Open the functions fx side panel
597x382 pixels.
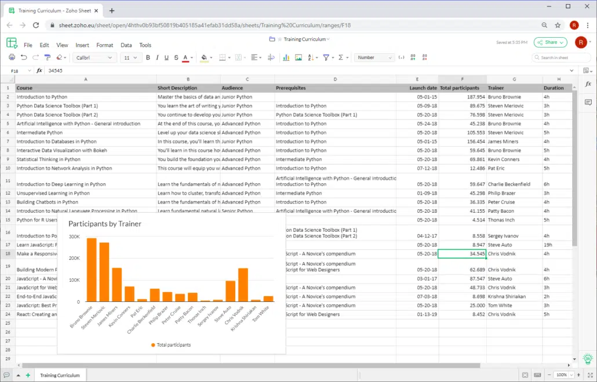click(588, 84)
